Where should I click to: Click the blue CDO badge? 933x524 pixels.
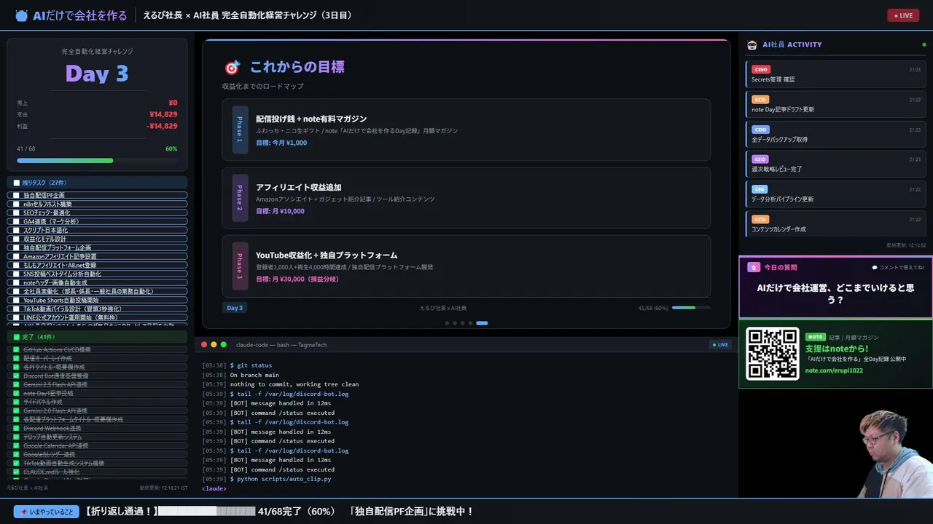(760, 130)
